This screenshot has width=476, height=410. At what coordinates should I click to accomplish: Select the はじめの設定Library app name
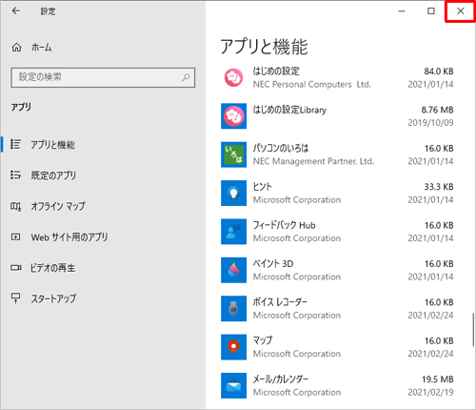289,110
